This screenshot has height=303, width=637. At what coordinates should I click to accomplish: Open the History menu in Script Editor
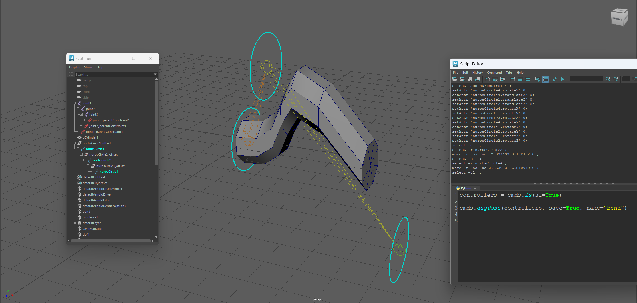click(477, 73)
